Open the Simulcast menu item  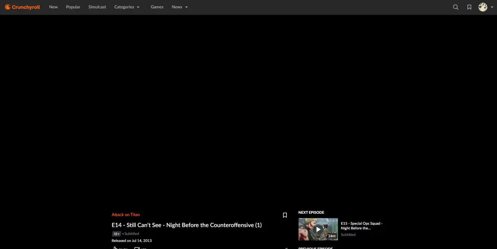(97, 7)
